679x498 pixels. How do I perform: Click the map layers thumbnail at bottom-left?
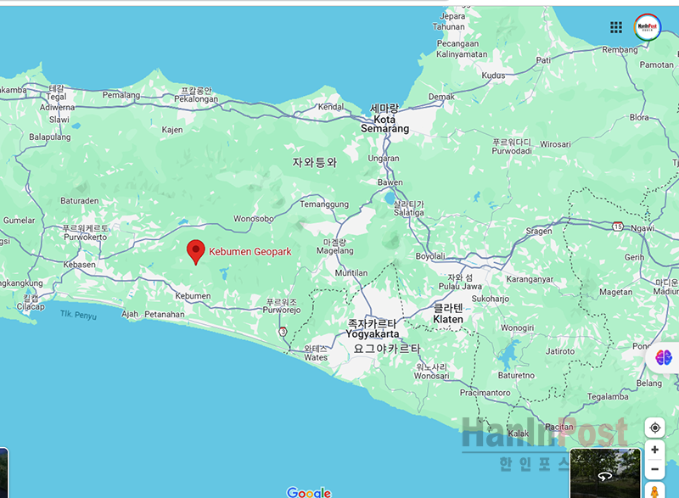coord(3,473)
